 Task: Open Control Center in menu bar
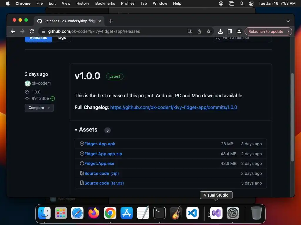(x=251, y=4)
